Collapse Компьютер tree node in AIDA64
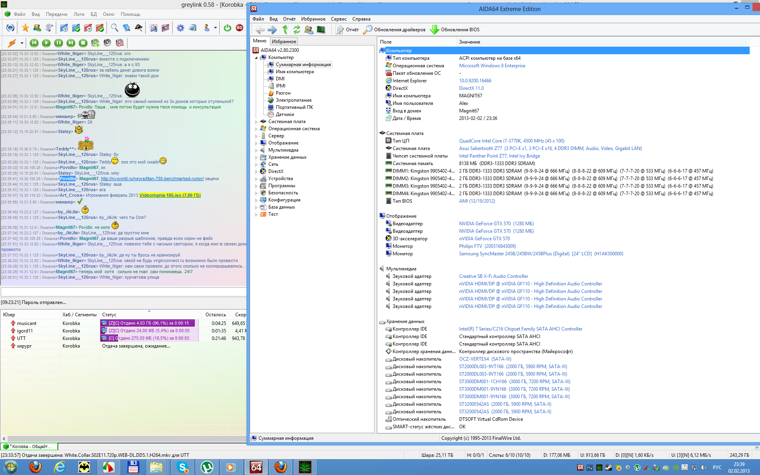The image size is (760, 475). click(x=256, y=58)
